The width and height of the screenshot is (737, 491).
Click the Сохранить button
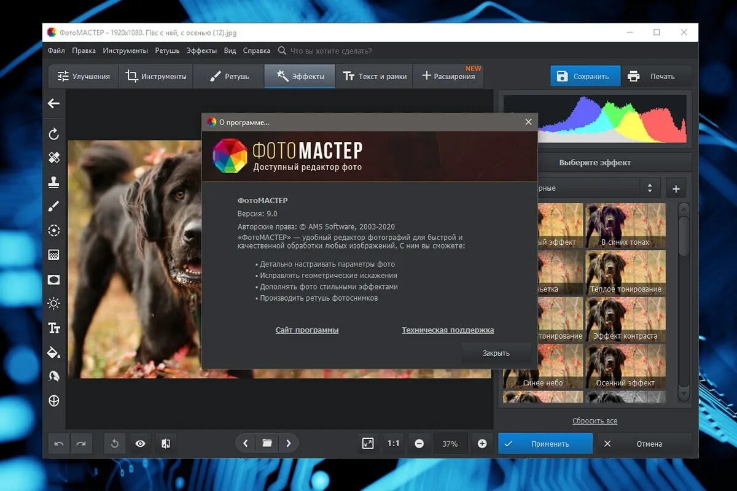pos(585,76)
